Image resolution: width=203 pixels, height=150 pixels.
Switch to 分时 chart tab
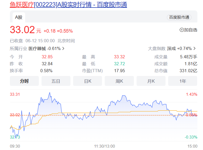pos(24,81)
